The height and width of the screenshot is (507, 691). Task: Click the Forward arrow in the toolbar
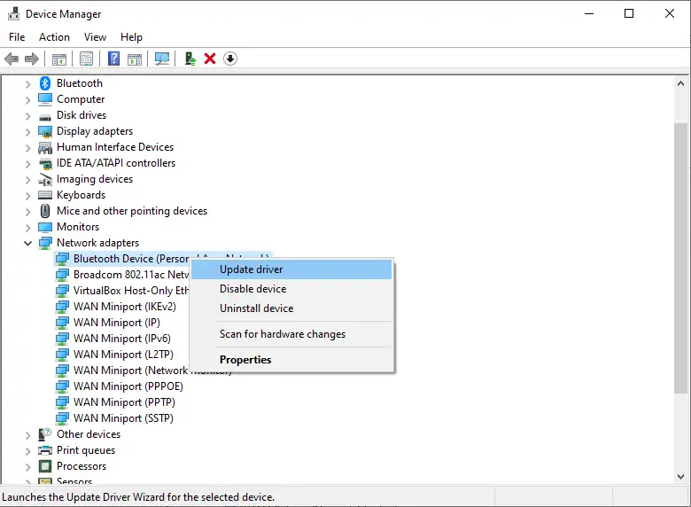[32, 58]
